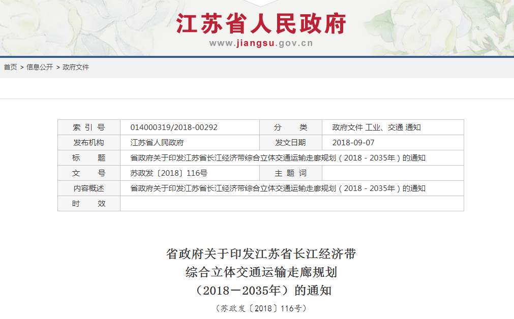
Task: Click the （苏政发〔2018〕116号） subtitle below heading
Action: 261,308
